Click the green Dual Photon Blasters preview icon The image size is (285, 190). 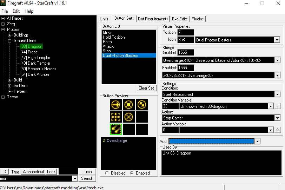[x=116, y=129]
